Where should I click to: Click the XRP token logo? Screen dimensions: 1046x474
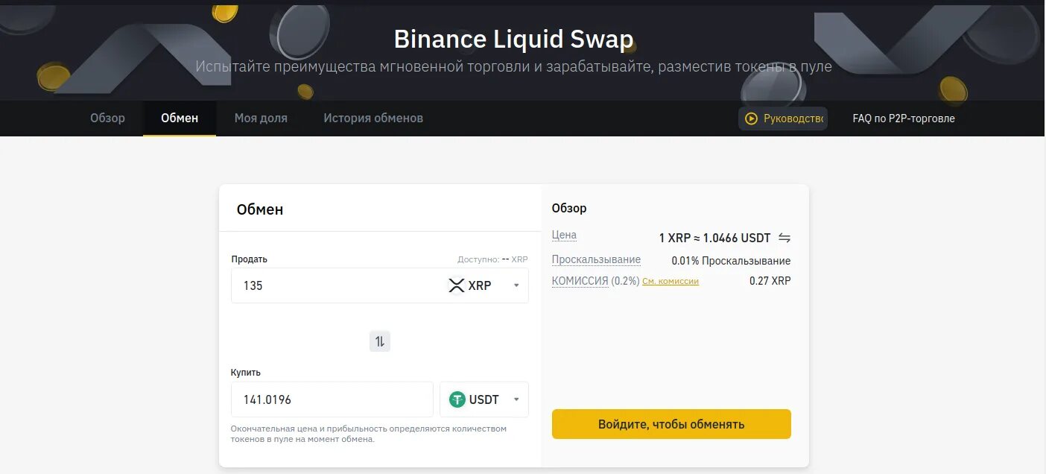point(456,285)
